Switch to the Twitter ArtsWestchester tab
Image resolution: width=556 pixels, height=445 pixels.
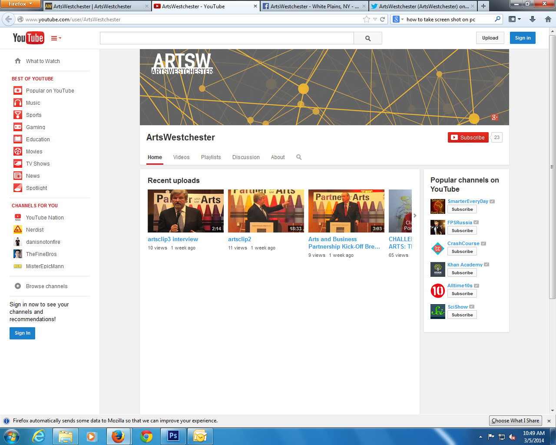423,6
